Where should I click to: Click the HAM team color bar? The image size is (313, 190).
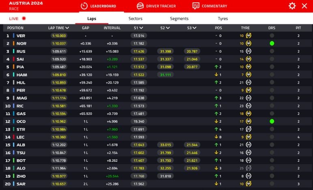(13, 75)
